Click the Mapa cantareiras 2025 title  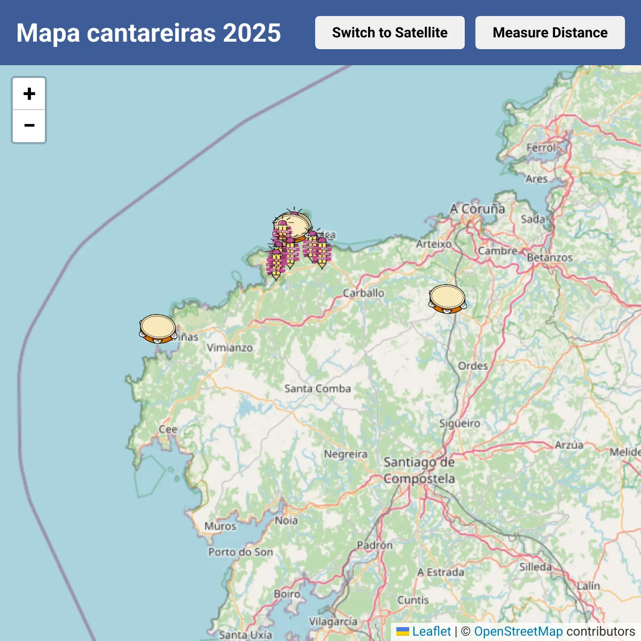tap(148, 33)
